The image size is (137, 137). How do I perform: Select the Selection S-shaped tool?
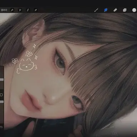(28, 10)
